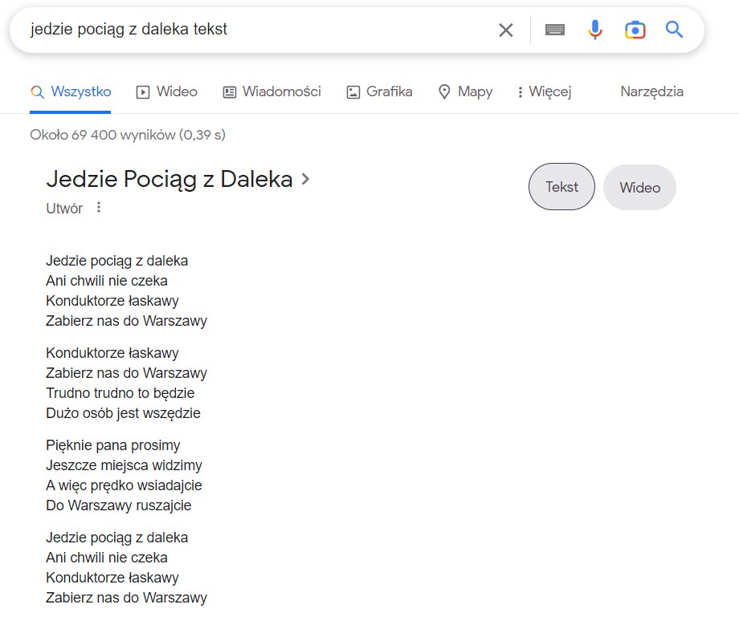
Task: Open Narzędzia search tools
Action: point(651,91)
